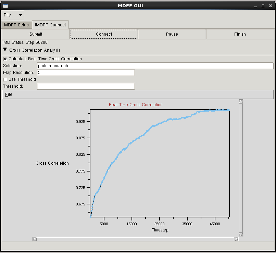276x253 pixels.
Task: Pause the IMD simulation
Action: point(172,34)
